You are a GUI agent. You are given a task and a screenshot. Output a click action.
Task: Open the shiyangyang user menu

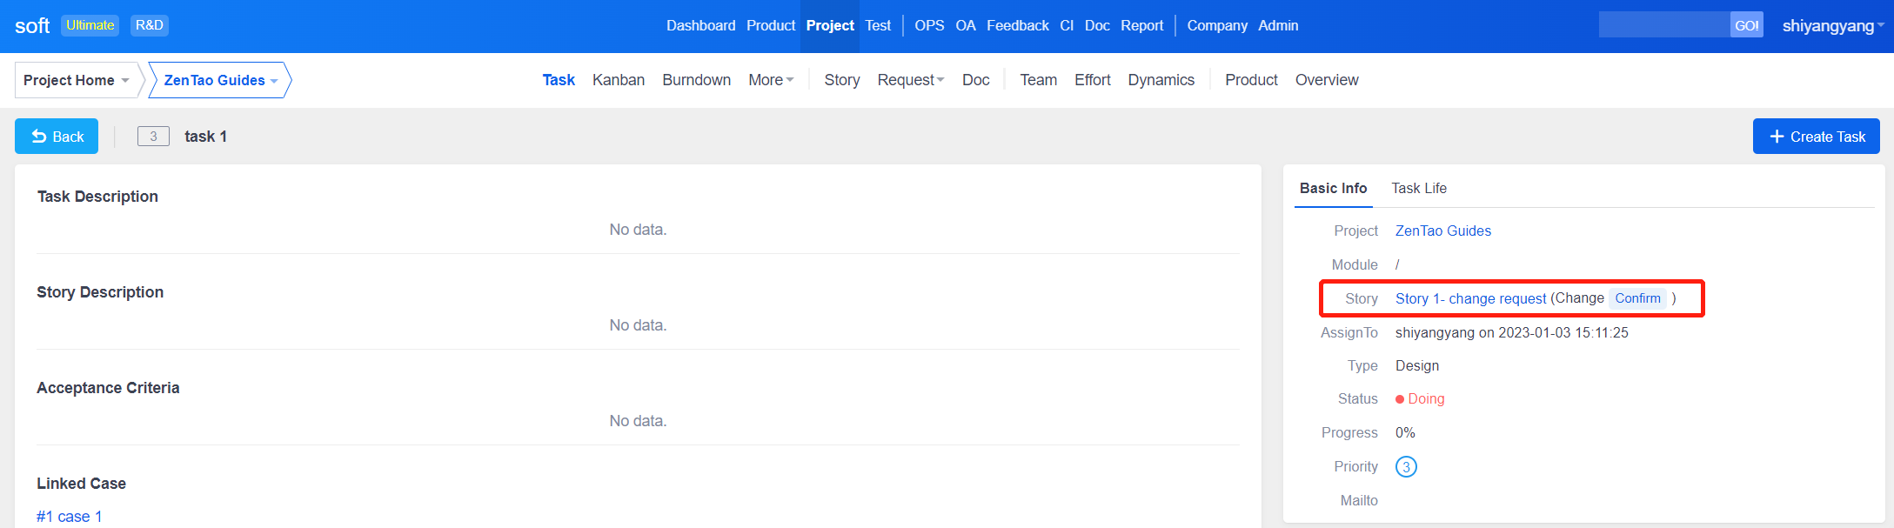click(x=1832, y=25)
